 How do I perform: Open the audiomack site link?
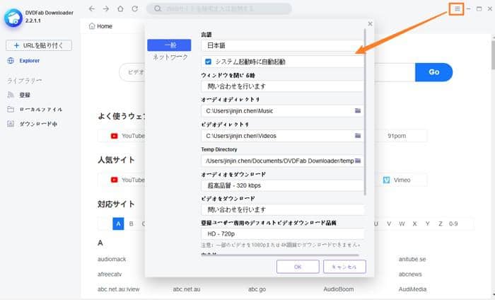point(112,259)
